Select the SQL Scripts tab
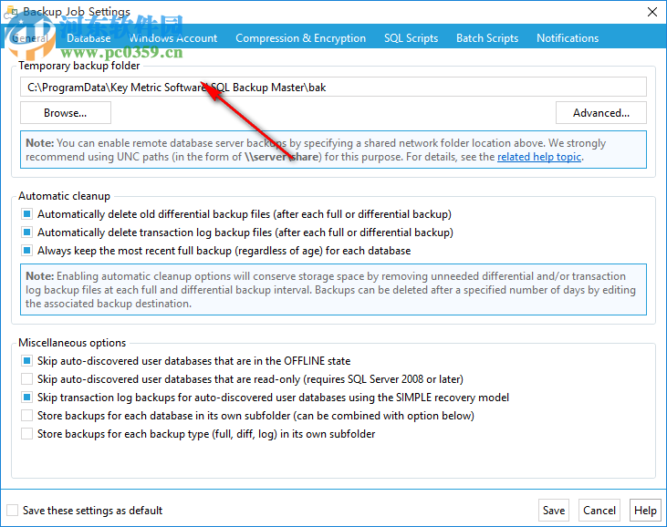 coord(411,38)
